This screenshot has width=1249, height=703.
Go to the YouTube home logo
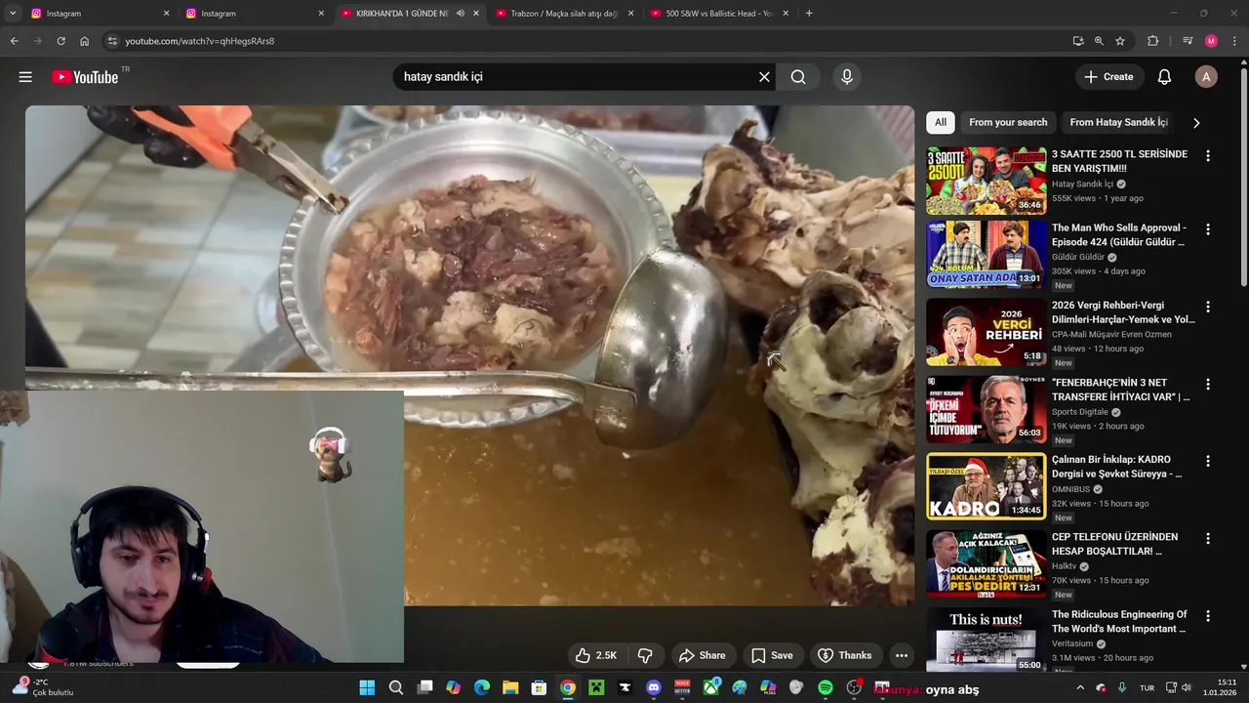(85, 77)
